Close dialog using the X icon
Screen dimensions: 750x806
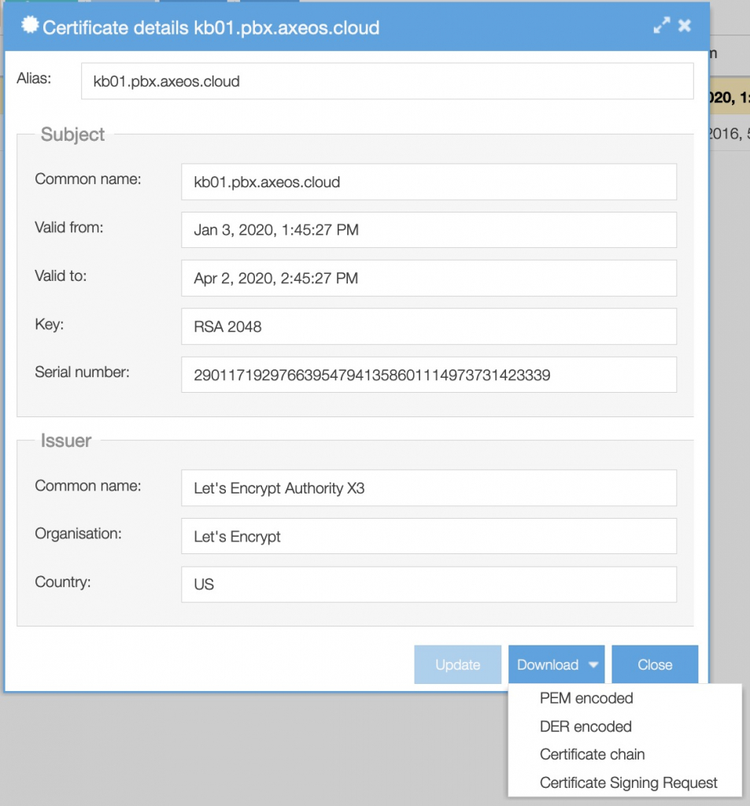[x=685, y=26]
